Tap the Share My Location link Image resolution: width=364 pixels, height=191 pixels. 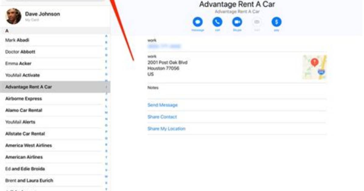click(x=166, y=129)
